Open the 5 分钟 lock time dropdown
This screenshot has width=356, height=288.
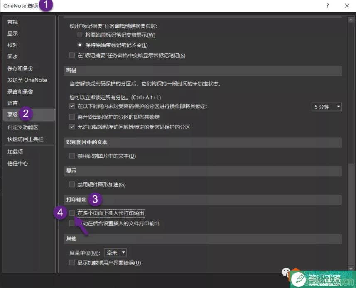(x=327, y=107)
